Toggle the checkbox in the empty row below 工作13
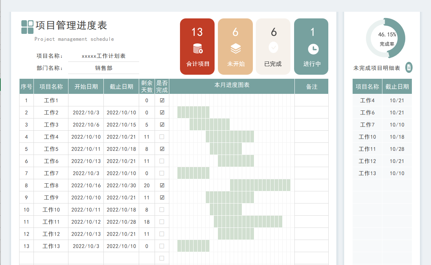This screenshot has width=431, height=265. point(162,258)
